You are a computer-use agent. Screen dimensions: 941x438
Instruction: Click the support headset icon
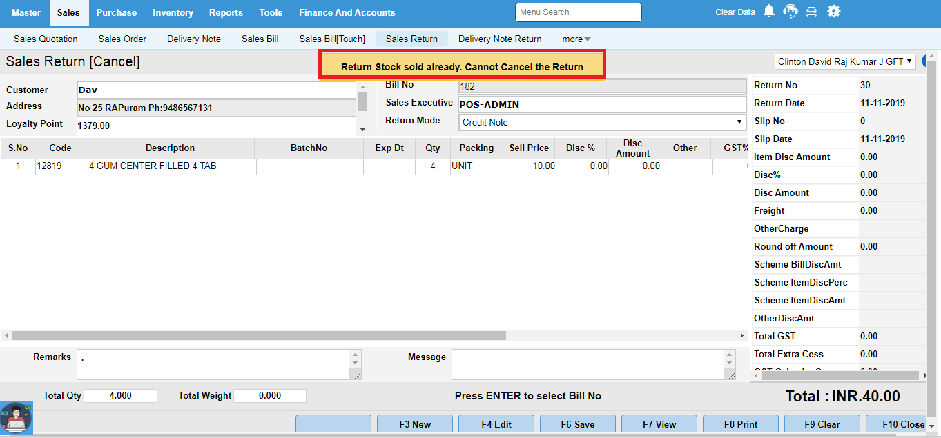(x=790, y=12)
